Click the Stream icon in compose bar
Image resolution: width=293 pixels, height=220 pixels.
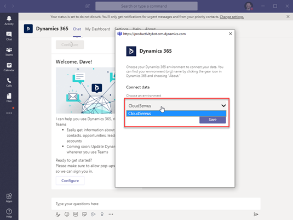click(x=93, y=214)
